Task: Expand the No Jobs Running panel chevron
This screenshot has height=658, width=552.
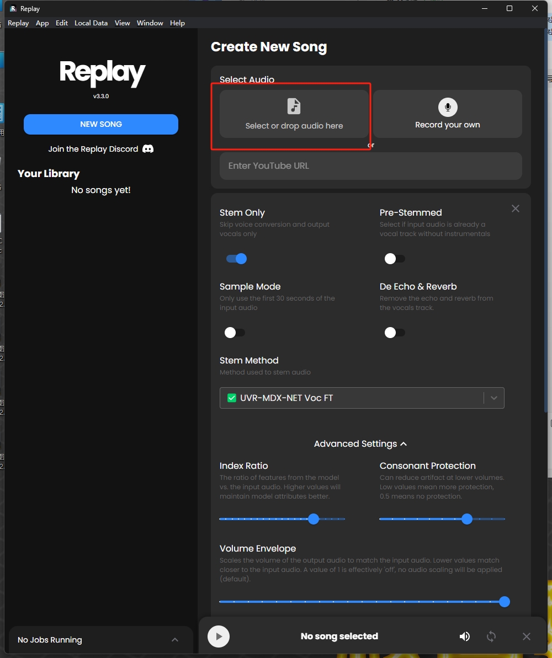Action: (175, 640)
